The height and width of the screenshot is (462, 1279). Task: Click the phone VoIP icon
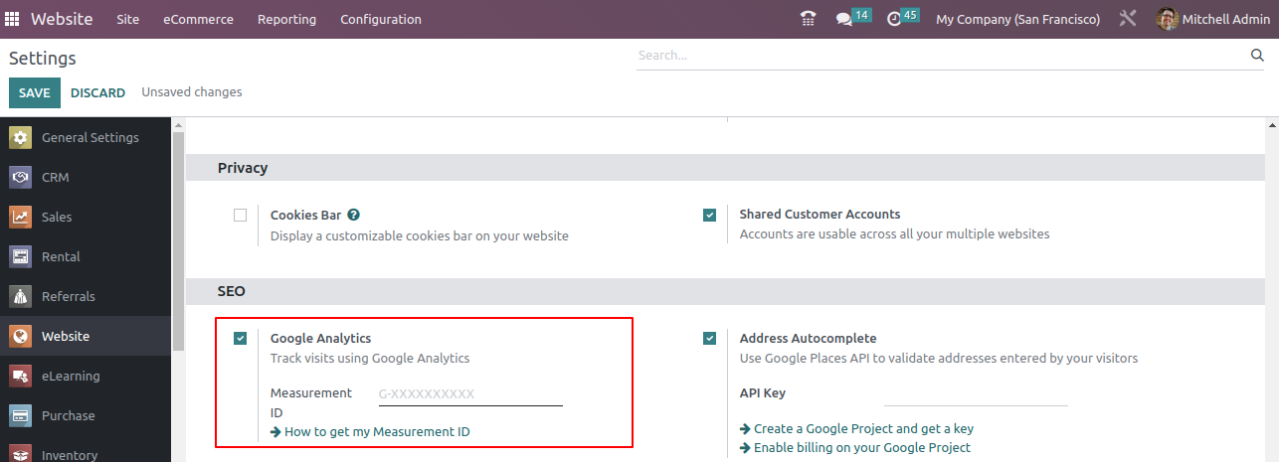tap(808, 19)
